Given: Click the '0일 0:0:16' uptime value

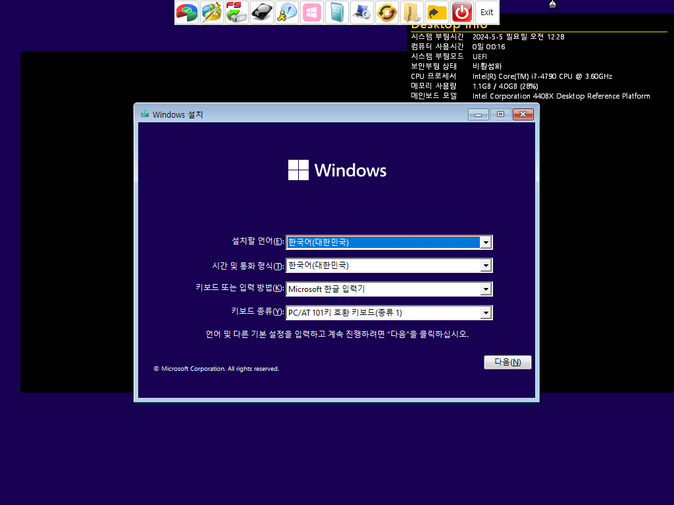Looking at the screenshot, I should [489, 47].
